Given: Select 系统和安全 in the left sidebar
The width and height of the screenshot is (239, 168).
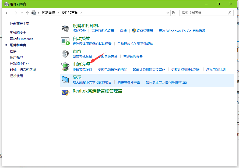Looking at the screenshot, I should [18, 33].
